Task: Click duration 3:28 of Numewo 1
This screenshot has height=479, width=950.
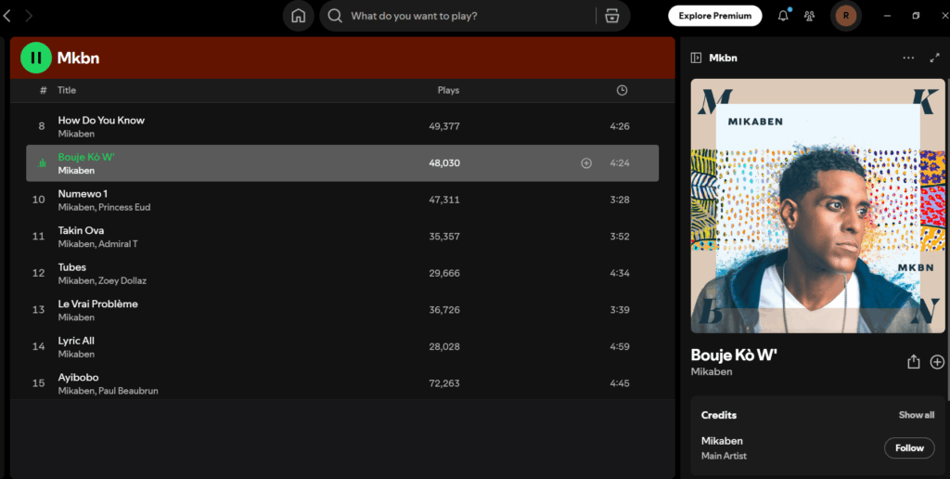Action: [x=619, y=200]
